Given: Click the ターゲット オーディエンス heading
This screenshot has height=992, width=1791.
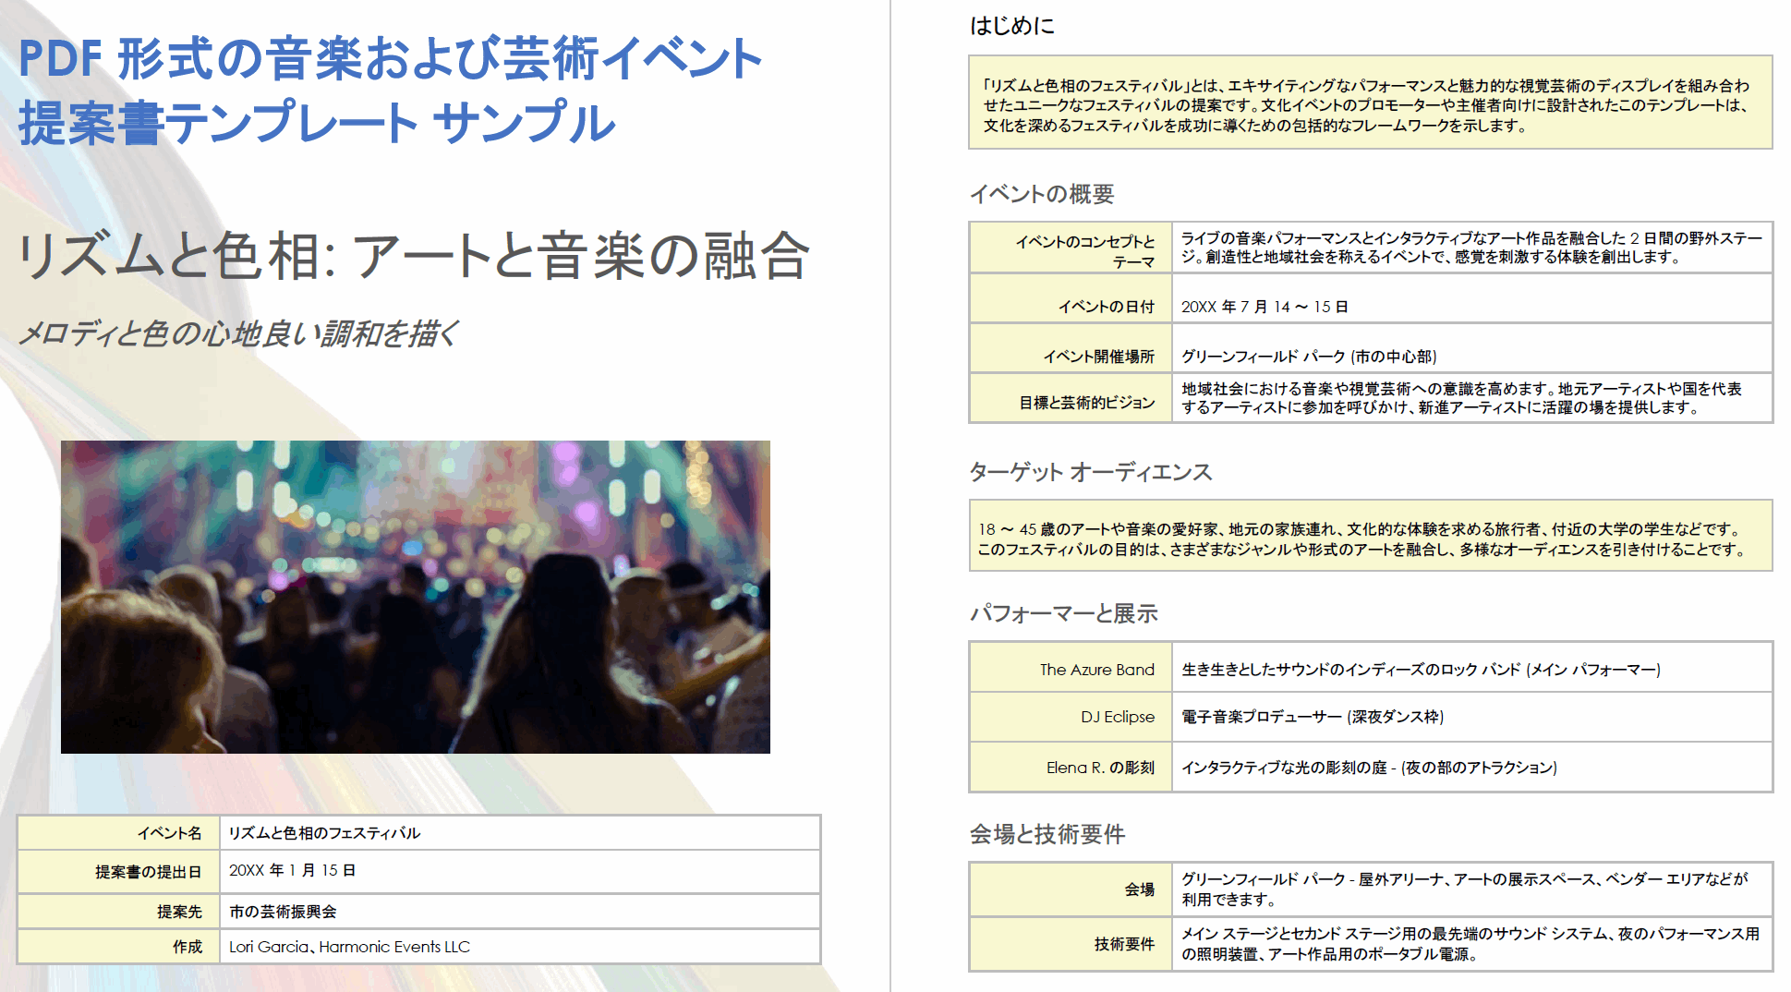Looking at the screenshot, I should tap(1093, 473).
